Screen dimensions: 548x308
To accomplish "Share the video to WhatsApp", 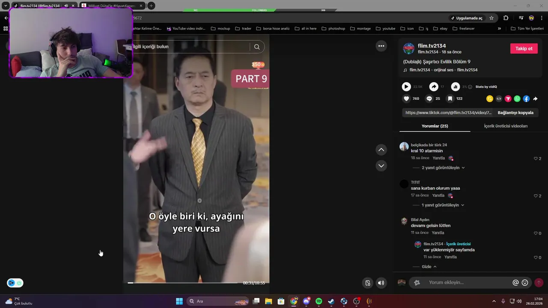I will point(517,99).
